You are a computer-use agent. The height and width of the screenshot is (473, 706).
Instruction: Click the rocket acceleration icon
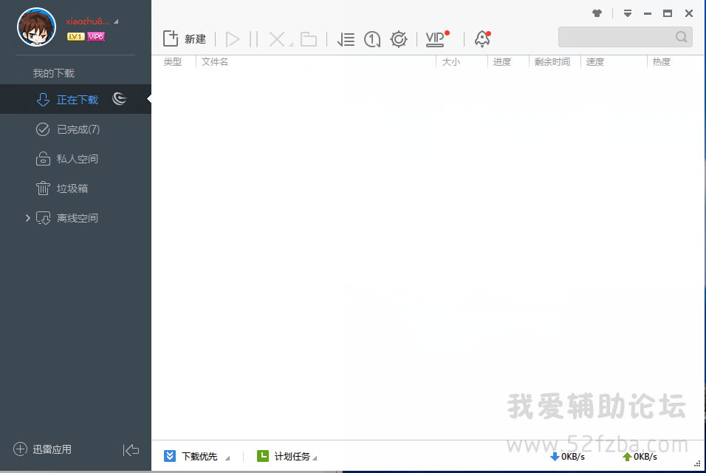tap(482, 39)
